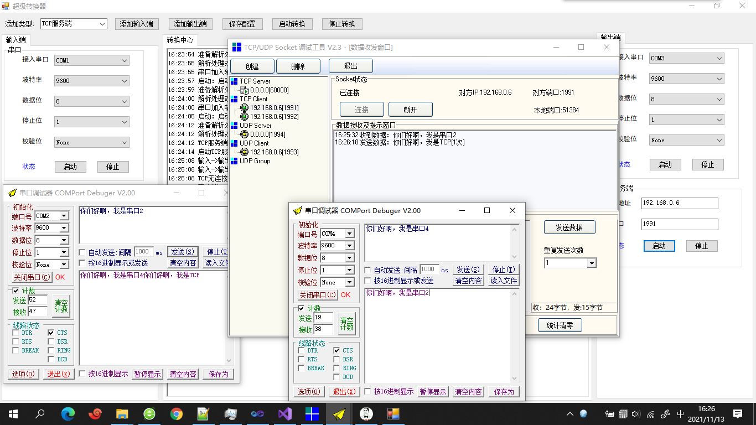Screen dimensions: 756x425
Task: Open the volume tray icon
Action: coord(636,413)
